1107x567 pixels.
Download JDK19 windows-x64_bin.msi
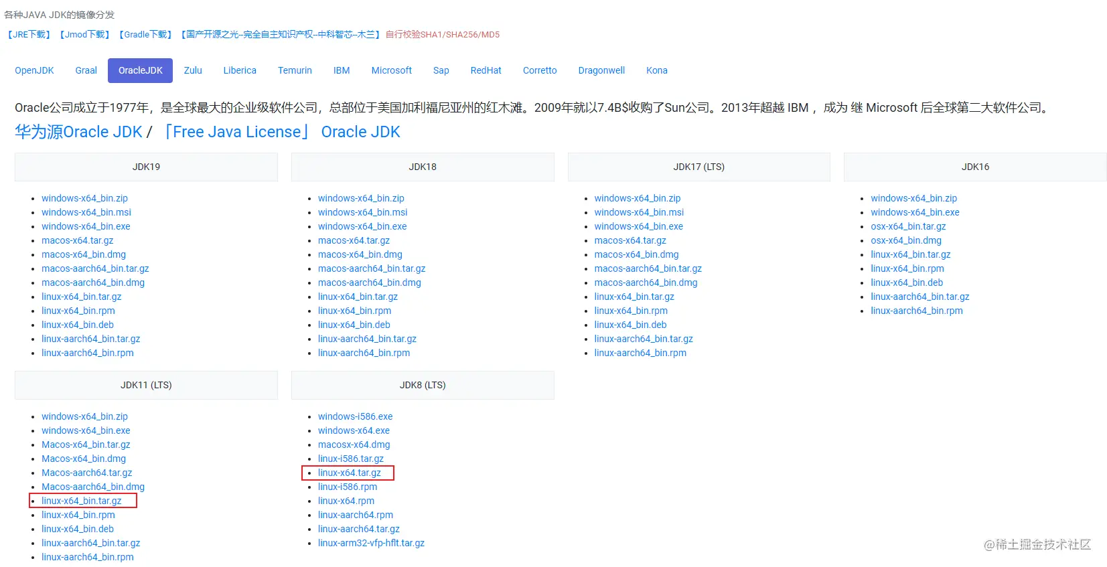tap(86, 212)
